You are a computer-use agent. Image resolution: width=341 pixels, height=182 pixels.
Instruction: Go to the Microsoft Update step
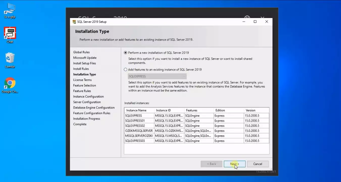point(85,58)
